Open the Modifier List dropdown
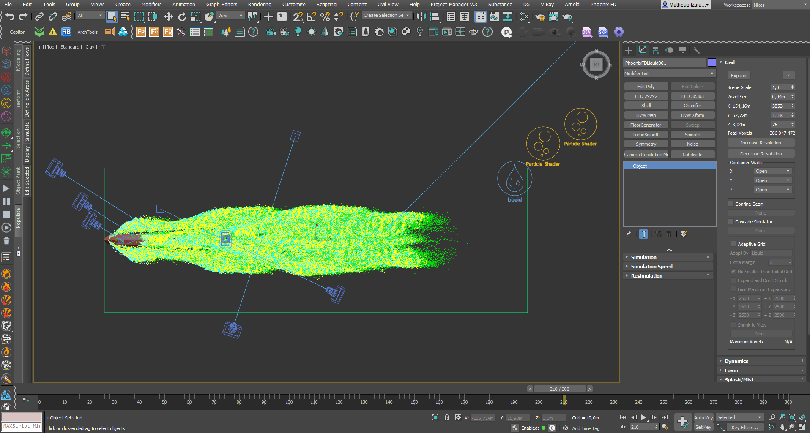 669,74
